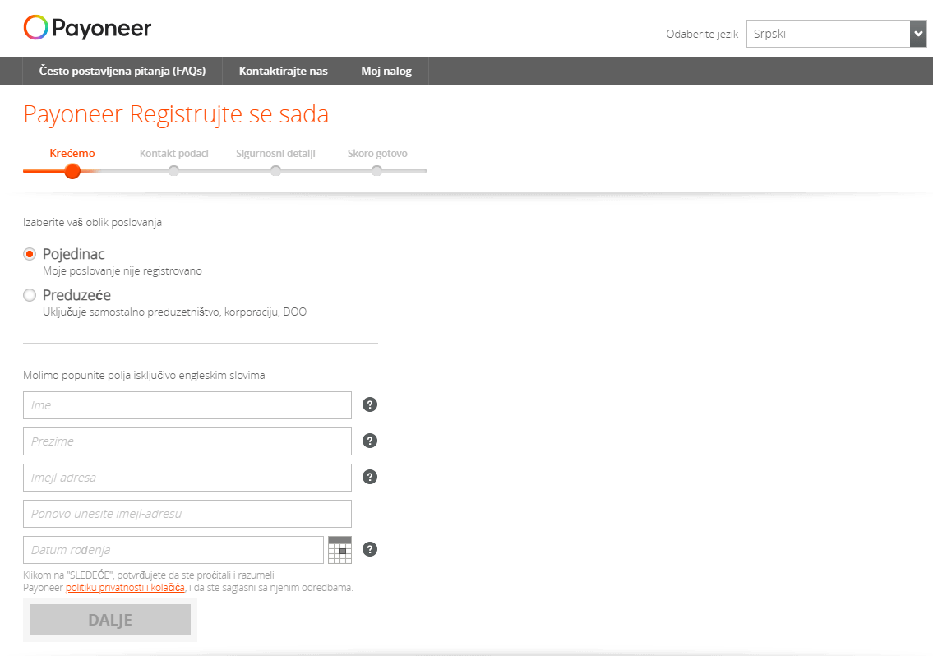Click the Datum rođenja input field
This screenshot has height=656, width=933.
click(173, 549)
